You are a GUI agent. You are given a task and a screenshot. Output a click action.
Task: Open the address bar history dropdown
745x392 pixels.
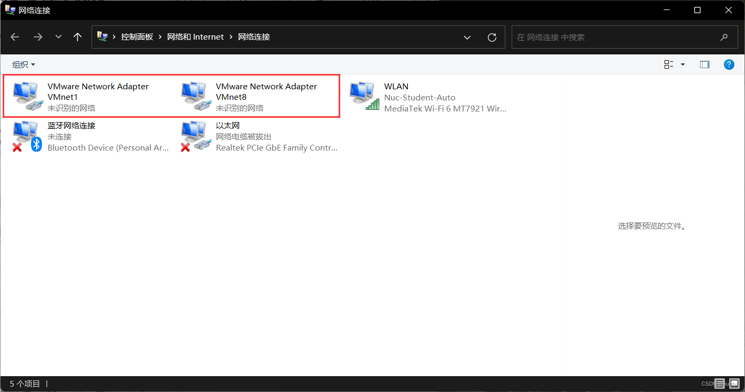pyautogui.click(x=467, y=37)
